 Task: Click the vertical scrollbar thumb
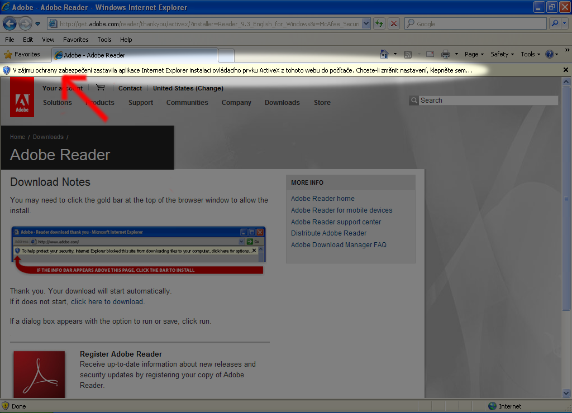point(566,199)
